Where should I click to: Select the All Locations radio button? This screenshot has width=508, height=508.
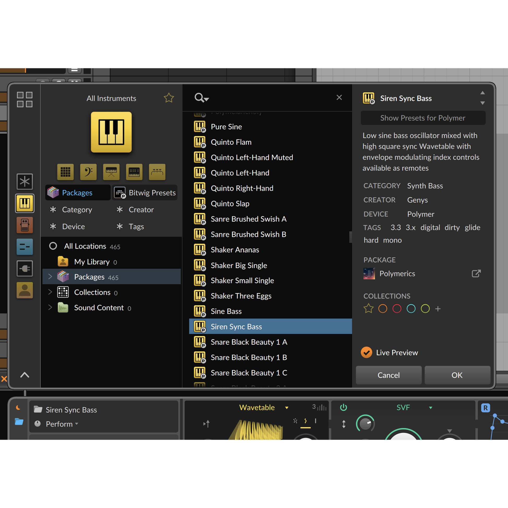click(x=53, y=246)
